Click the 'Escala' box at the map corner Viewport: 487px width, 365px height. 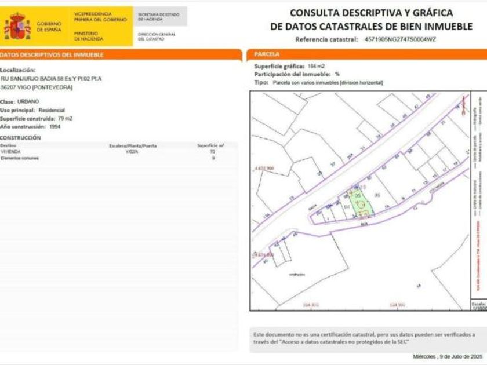(479, 306)
